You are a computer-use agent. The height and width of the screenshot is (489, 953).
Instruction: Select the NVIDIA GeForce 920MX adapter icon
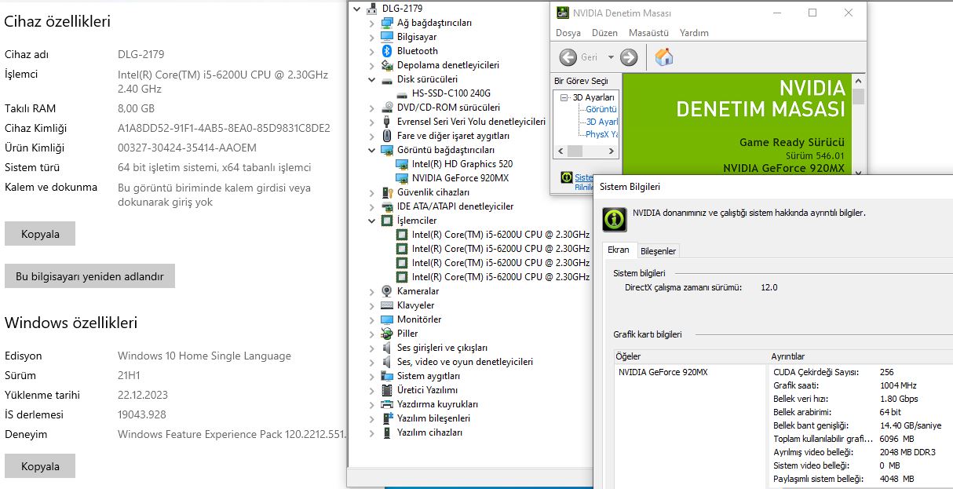point(402,178)
